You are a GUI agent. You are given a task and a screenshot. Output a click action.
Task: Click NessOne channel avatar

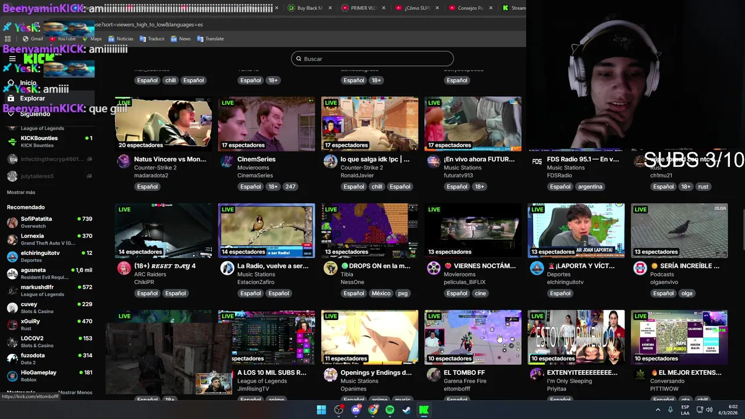point(331,268)
